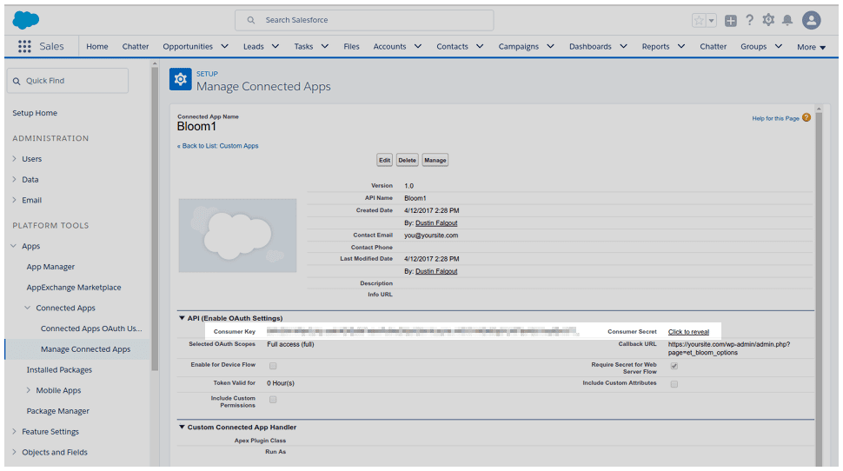This screenshot has height=471, width=843.
Task: Click the Salesforce cloud logo
Action: (x=26, y=20)
